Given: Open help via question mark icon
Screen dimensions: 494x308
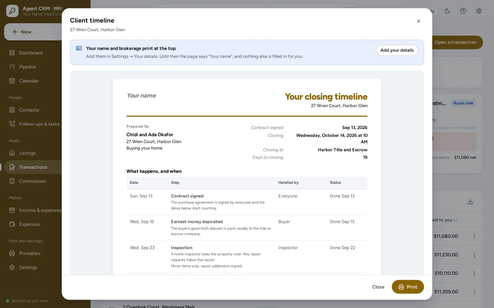Looking at the screenshot, I should coord(463,11).
